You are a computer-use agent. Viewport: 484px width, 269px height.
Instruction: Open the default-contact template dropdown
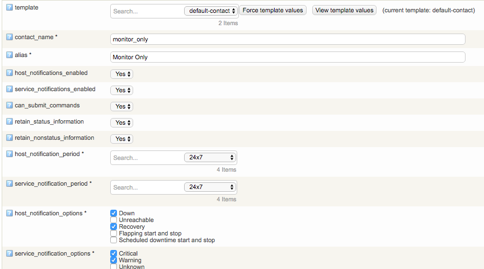[211, 11]
